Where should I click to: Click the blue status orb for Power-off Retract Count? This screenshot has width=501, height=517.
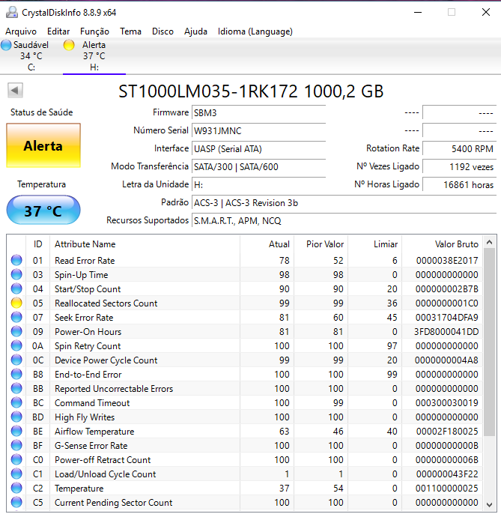coord(16,459)
